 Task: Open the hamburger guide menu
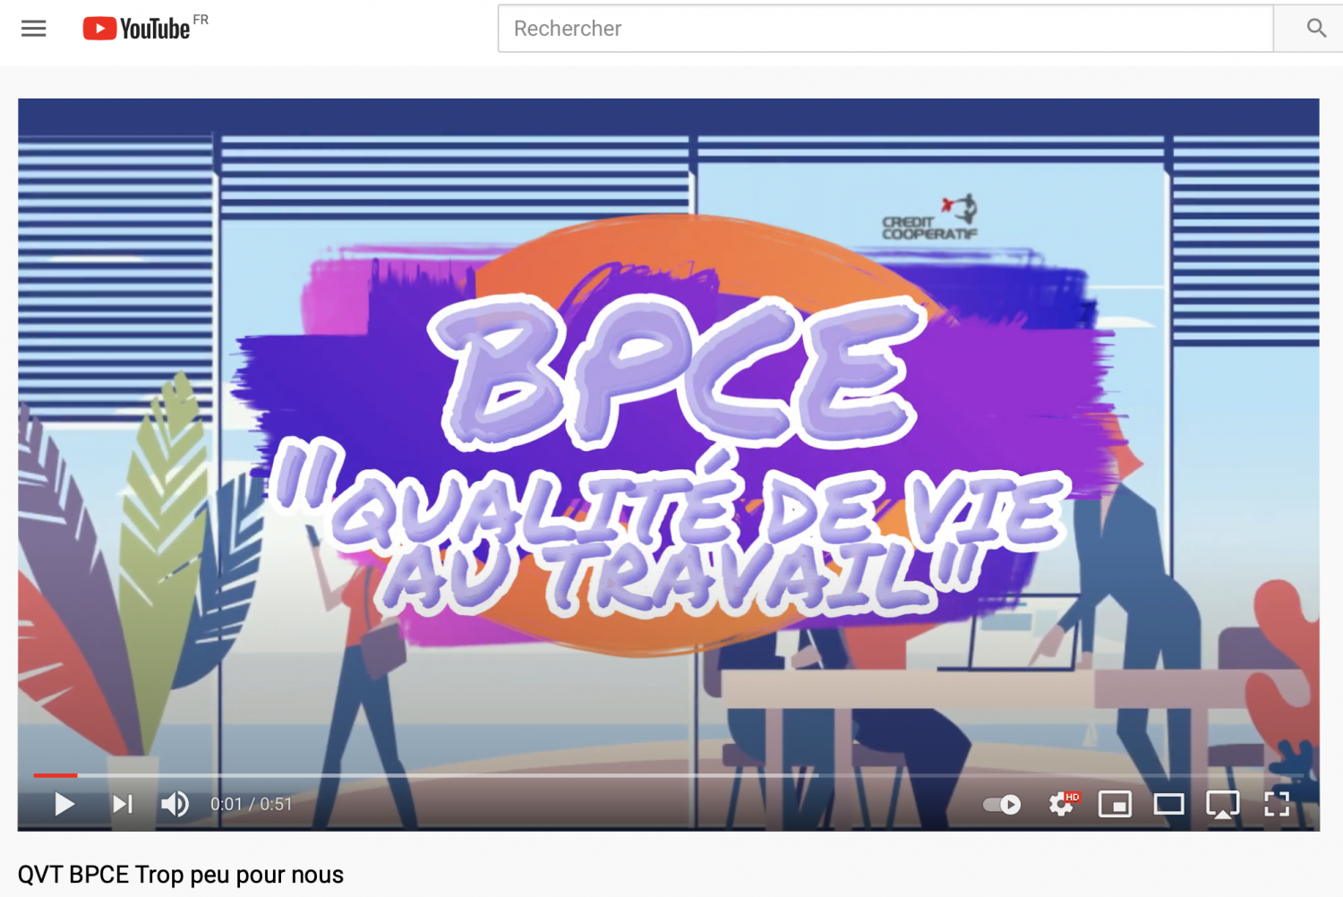[34, 29]
